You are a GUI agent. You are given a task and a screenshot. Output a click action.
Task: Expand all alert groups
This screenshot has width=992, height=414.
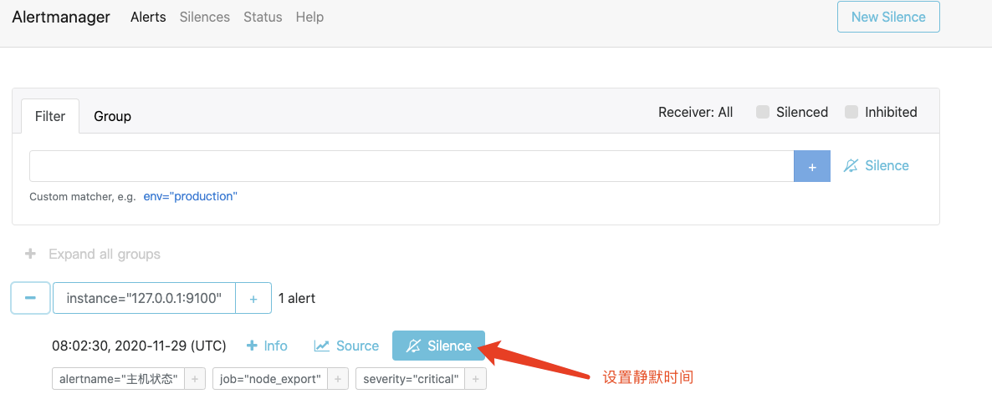coord(93,254)
